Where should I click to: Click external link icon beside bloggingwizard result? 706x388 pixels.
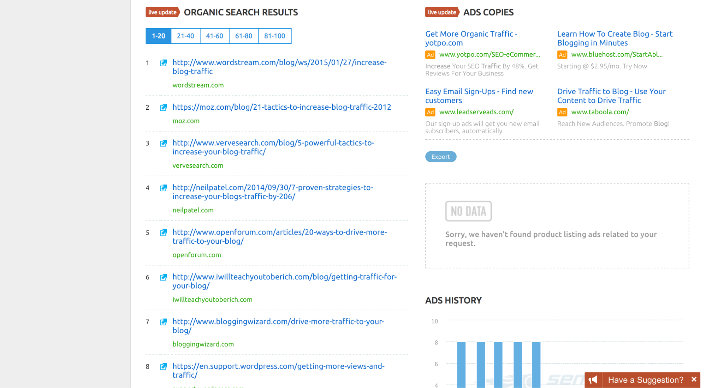tap(163, 322)
